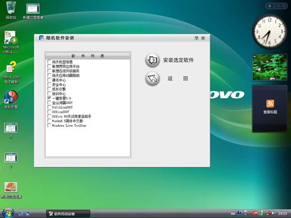The image size is (291, 218).
Task: Check the Works8.5简体中文版 checkbox
Action: pos(49,121)
